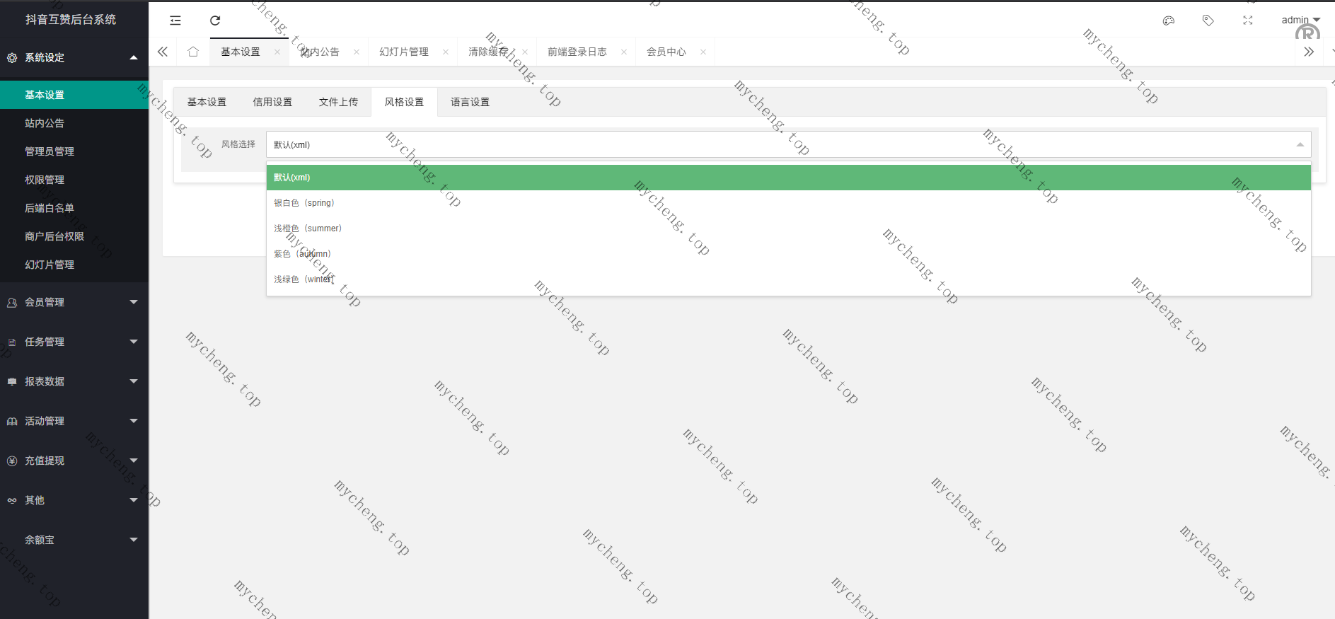Expand the 充值提现 sidebar menu

click(74, 461)
